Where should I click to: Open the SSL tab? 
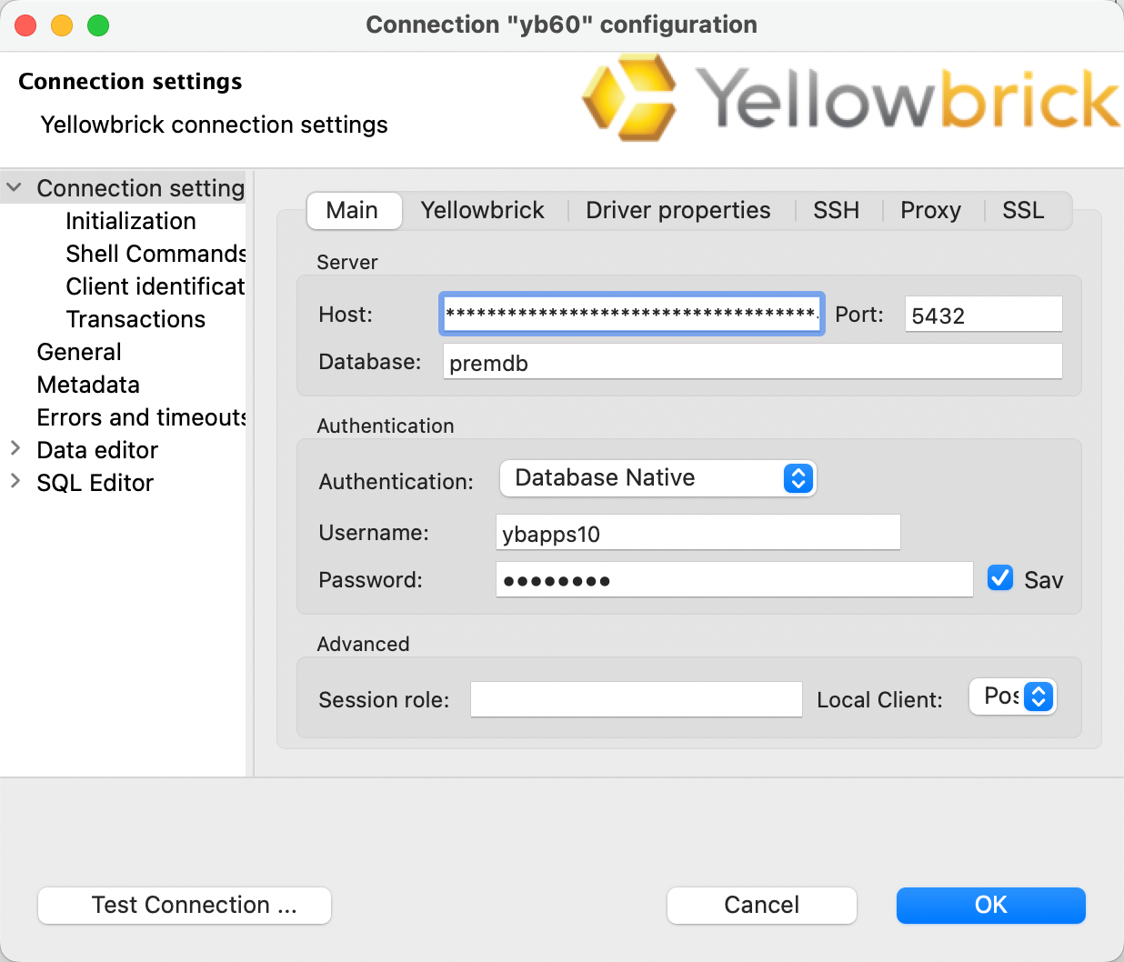click(1022, 210)
